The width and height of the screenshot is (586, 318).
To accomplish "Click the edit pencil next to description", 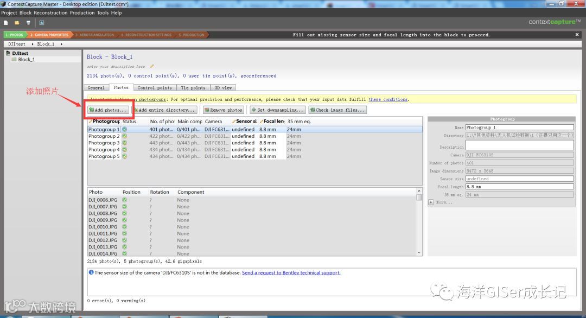I will [152, 67].
